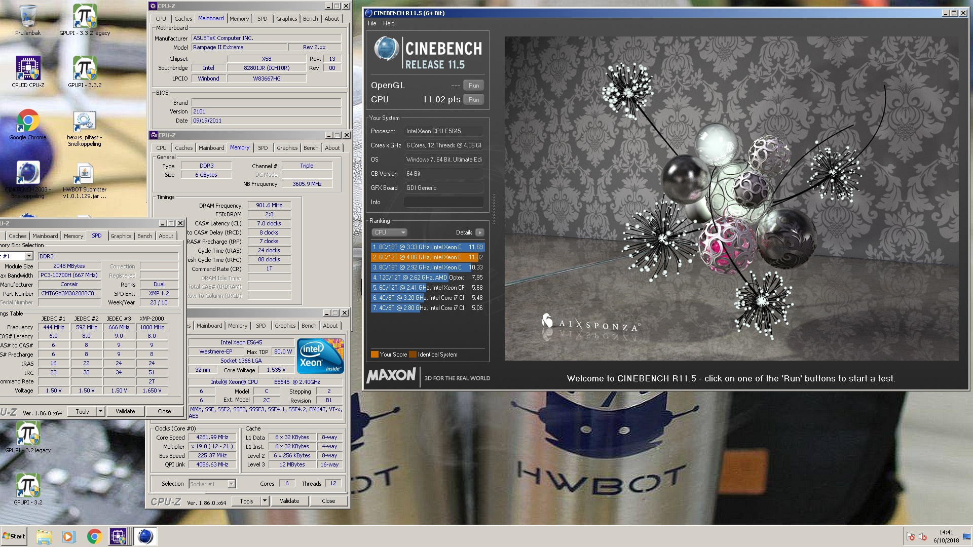Viewport: 973px width, 547px height.
Task: Run the CPU test in Cinebench
Action: pyautogui.click(x=474, y=100)
